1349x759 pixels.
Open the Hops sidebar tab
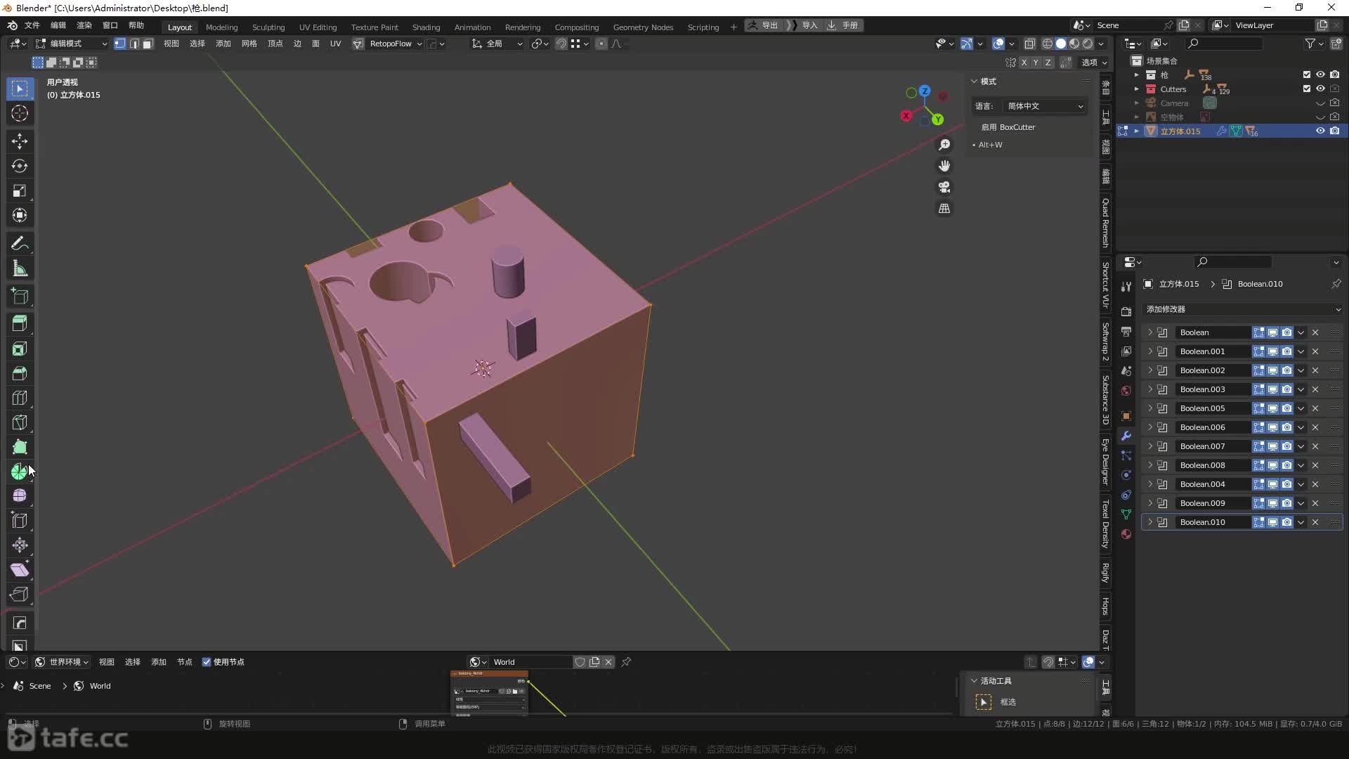(x=1105, y=606)
